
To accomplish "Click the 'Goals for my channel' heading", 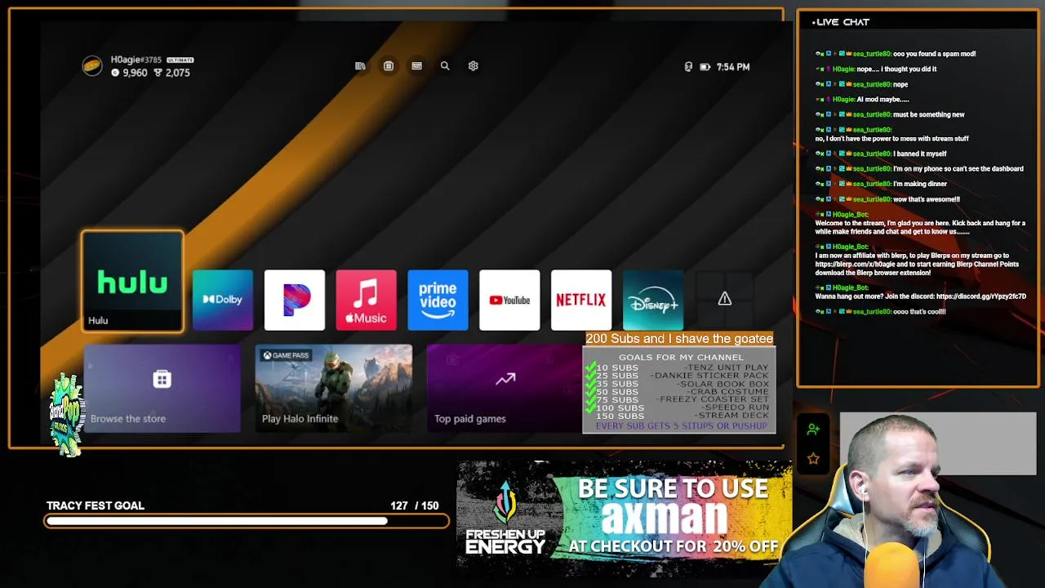I will (681, 357).
